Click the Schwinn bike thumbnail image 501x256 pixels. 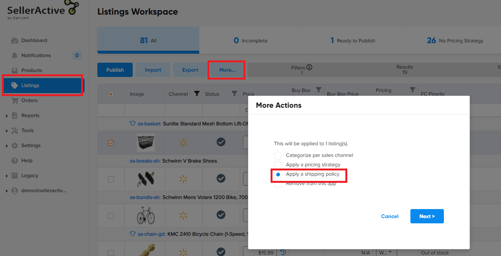point(145,215)
